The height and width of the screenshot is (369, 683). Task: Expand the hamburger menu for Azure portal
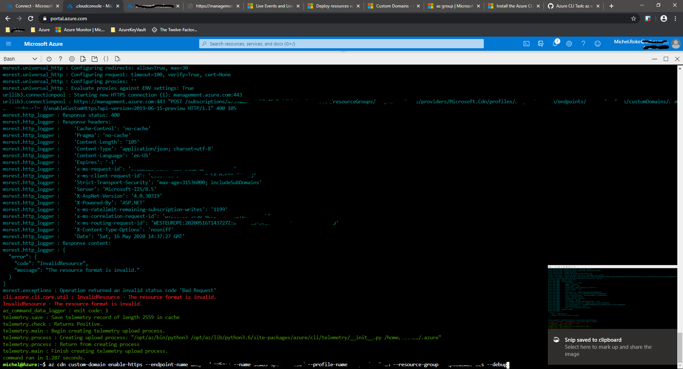click(x=9, y=44)
